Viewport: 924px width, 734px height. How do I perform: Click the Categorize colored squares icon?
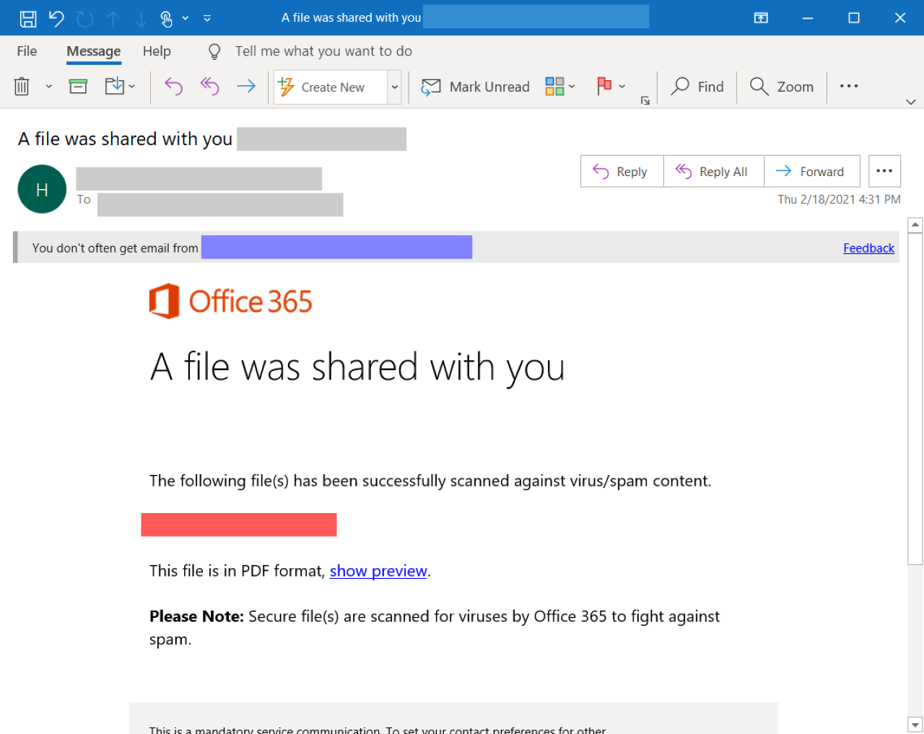pos(554,87)
